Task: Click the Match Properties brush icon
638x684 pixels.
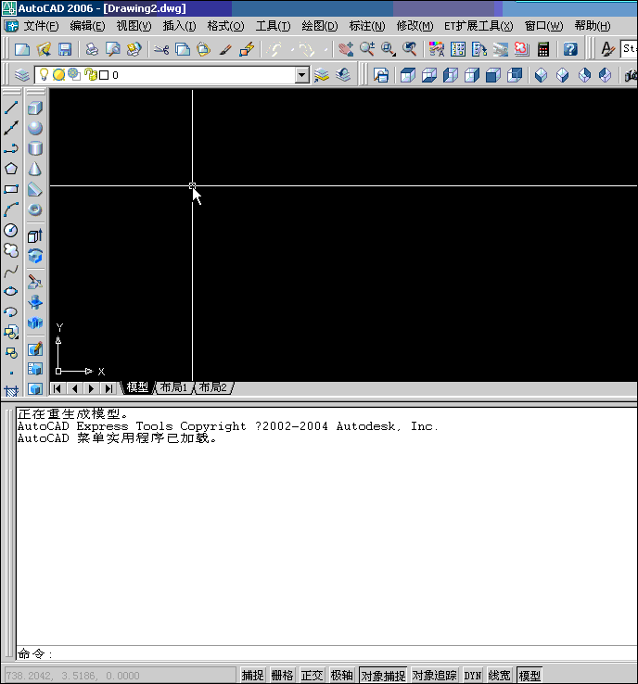Action: (x=225, y=49)
